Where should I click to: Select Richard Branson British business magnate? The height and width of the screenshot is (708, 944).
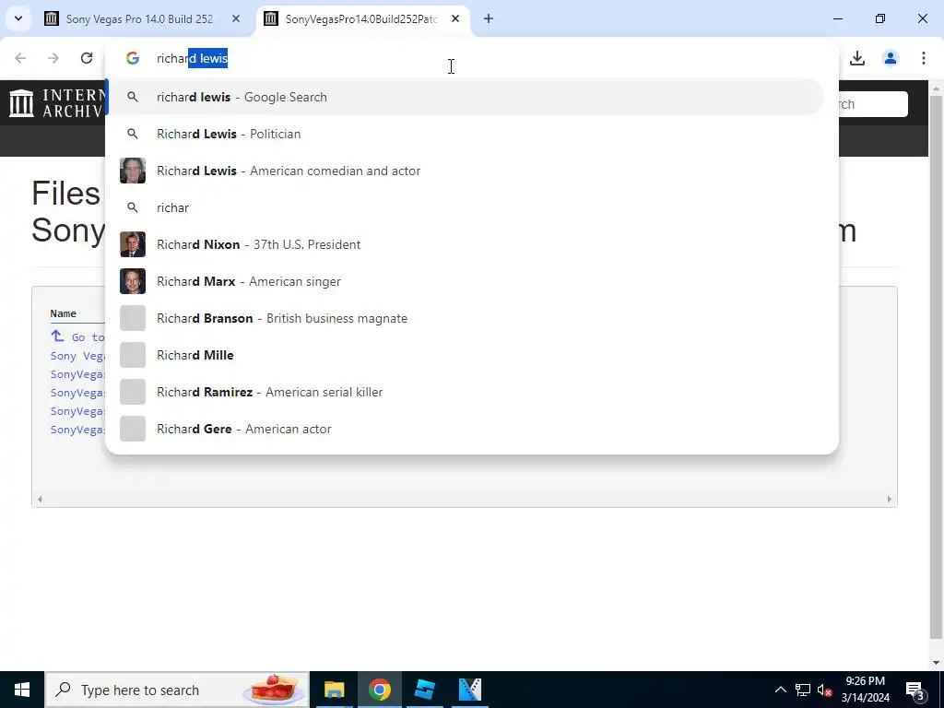point(465,318)
